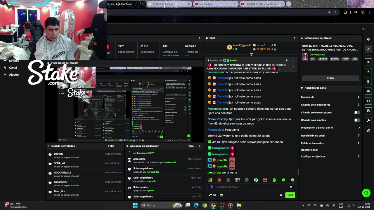Image resolution: width=374 pixels, height=210 pixels.
Task: Expand Palabras baneadas settings
Action: (359, 143)
